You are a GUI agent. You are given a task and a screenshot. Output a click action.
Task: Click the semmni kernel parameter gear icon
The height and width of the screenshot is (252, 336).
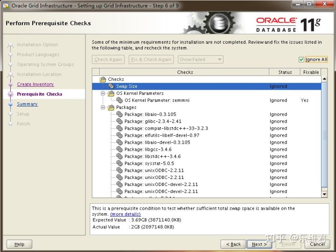(x=119, y=100)
